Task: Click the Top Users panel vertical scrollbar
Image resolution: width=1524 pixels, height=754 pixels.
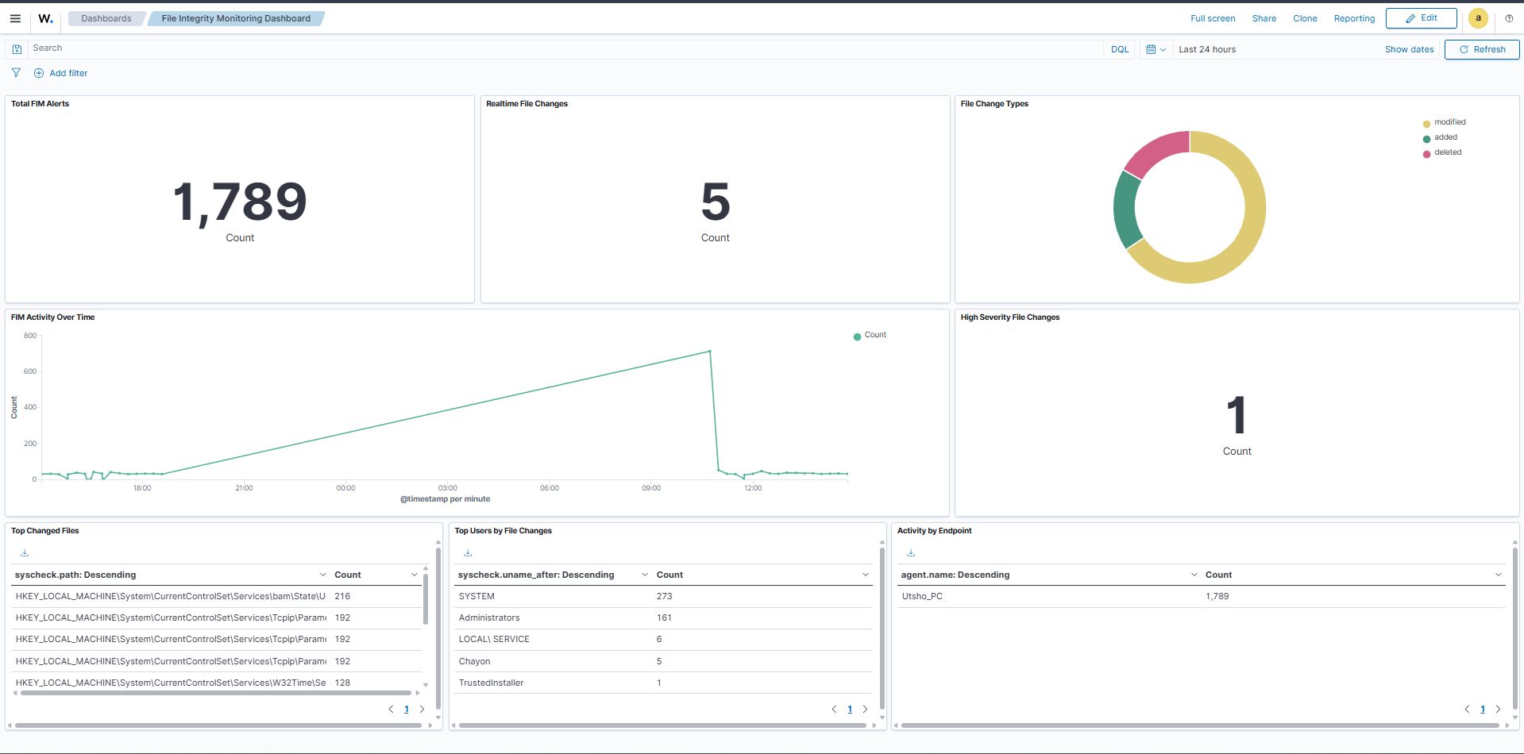Action: (882, 627)
